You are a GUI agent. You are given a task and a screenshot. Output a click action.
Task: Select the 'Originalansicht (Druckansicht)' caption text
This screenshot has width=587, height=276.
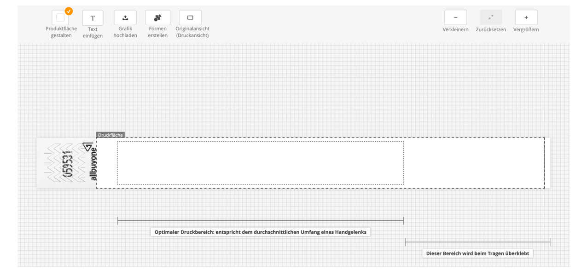pos(192,32)
